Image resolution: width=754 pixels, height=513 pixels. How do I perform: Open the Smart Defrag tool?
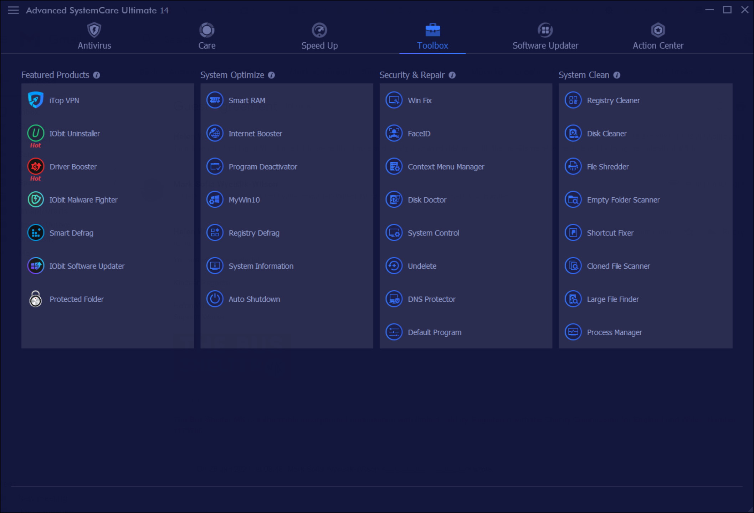point(71,233)
